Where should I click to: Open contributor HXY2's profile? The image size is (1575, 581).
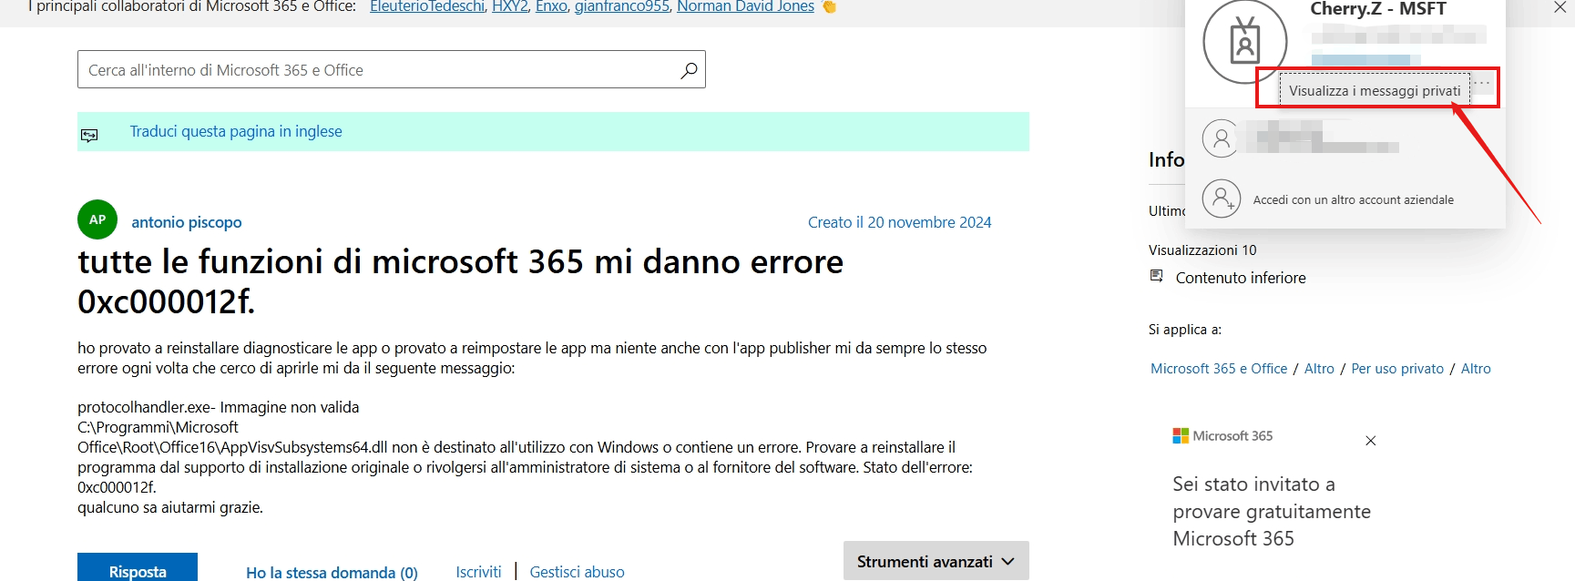510,7
